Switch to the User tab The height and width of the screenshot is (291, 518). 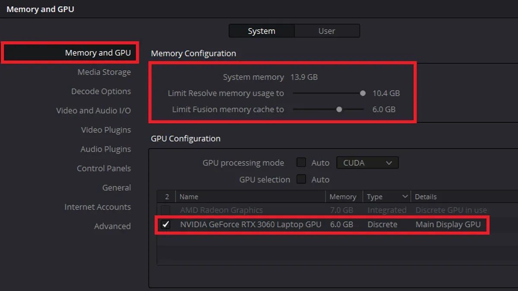327,31
